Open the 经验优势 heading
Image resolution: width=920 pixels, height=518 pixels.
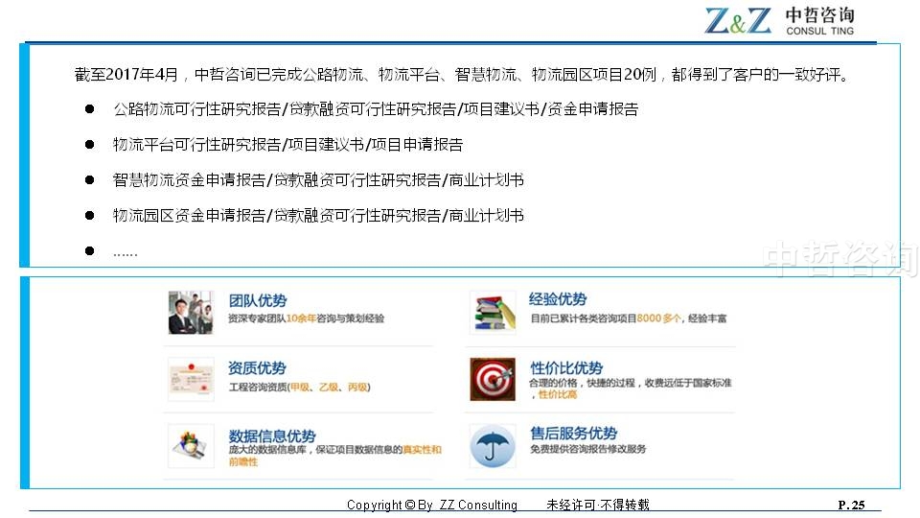[558, 299]
